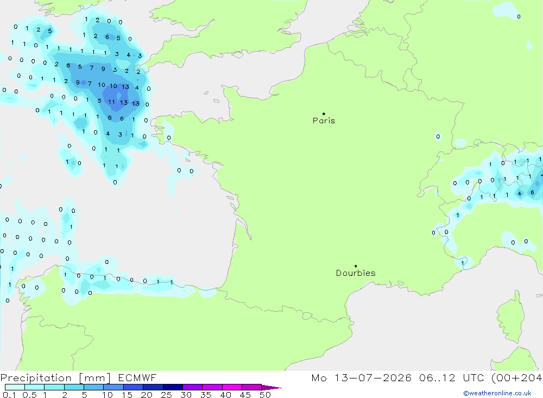
Task: Click the '25' legend scale label
Action: pyautogui.click(x=166, y=395)
